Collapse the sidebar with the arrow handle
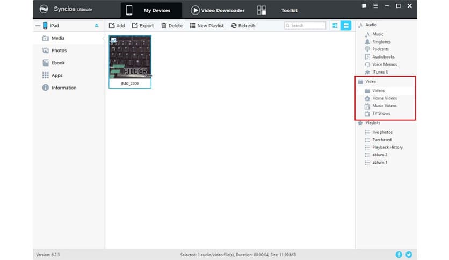Screen dimensions: 449x260 103,38
